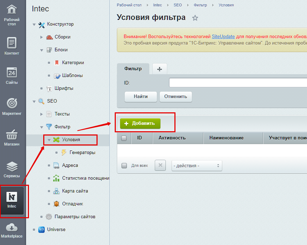
Task: Click the Конструктор tools icon
Action: (41, 25)
